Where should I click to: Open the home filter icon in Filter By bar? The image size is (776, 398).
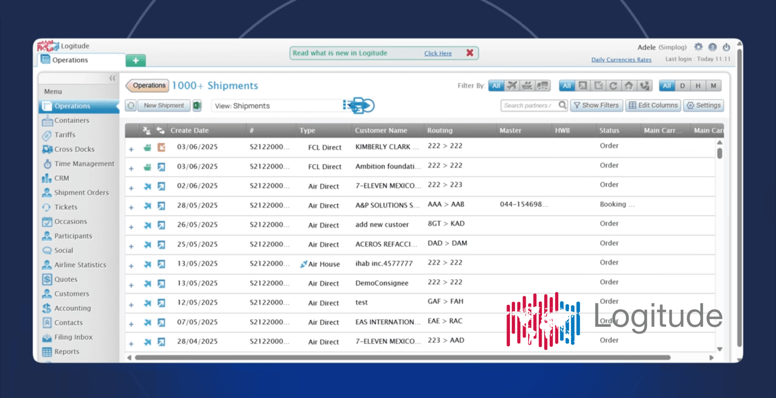click(x=629, y=86)
